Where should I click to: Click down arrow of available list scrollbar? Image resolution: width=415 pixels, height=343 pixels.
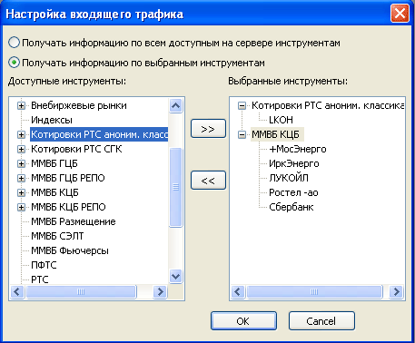pos(176,277)
